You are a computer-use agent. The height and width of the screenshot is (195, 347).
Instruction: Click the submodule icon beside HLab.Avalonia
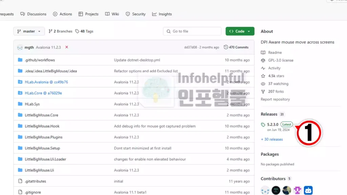point(20,82)
